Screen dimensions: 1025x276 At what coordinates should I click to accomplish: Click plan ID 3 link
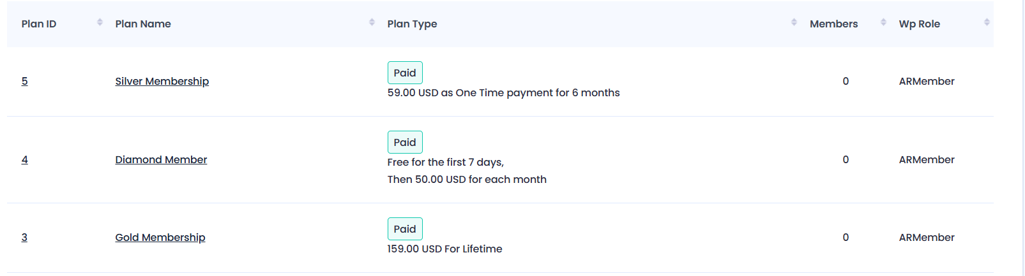tap(24, 237)
